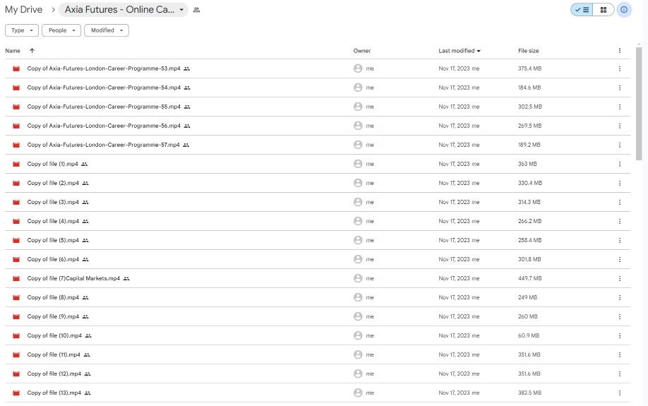Go to My Drive in the breadcrumb
648x406 pixels.
point(23,10)
